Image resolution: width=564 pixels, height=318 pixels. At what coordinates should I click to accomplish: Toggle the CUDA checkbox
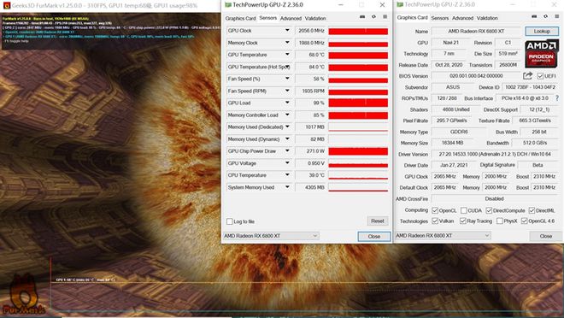click(464, 210)
